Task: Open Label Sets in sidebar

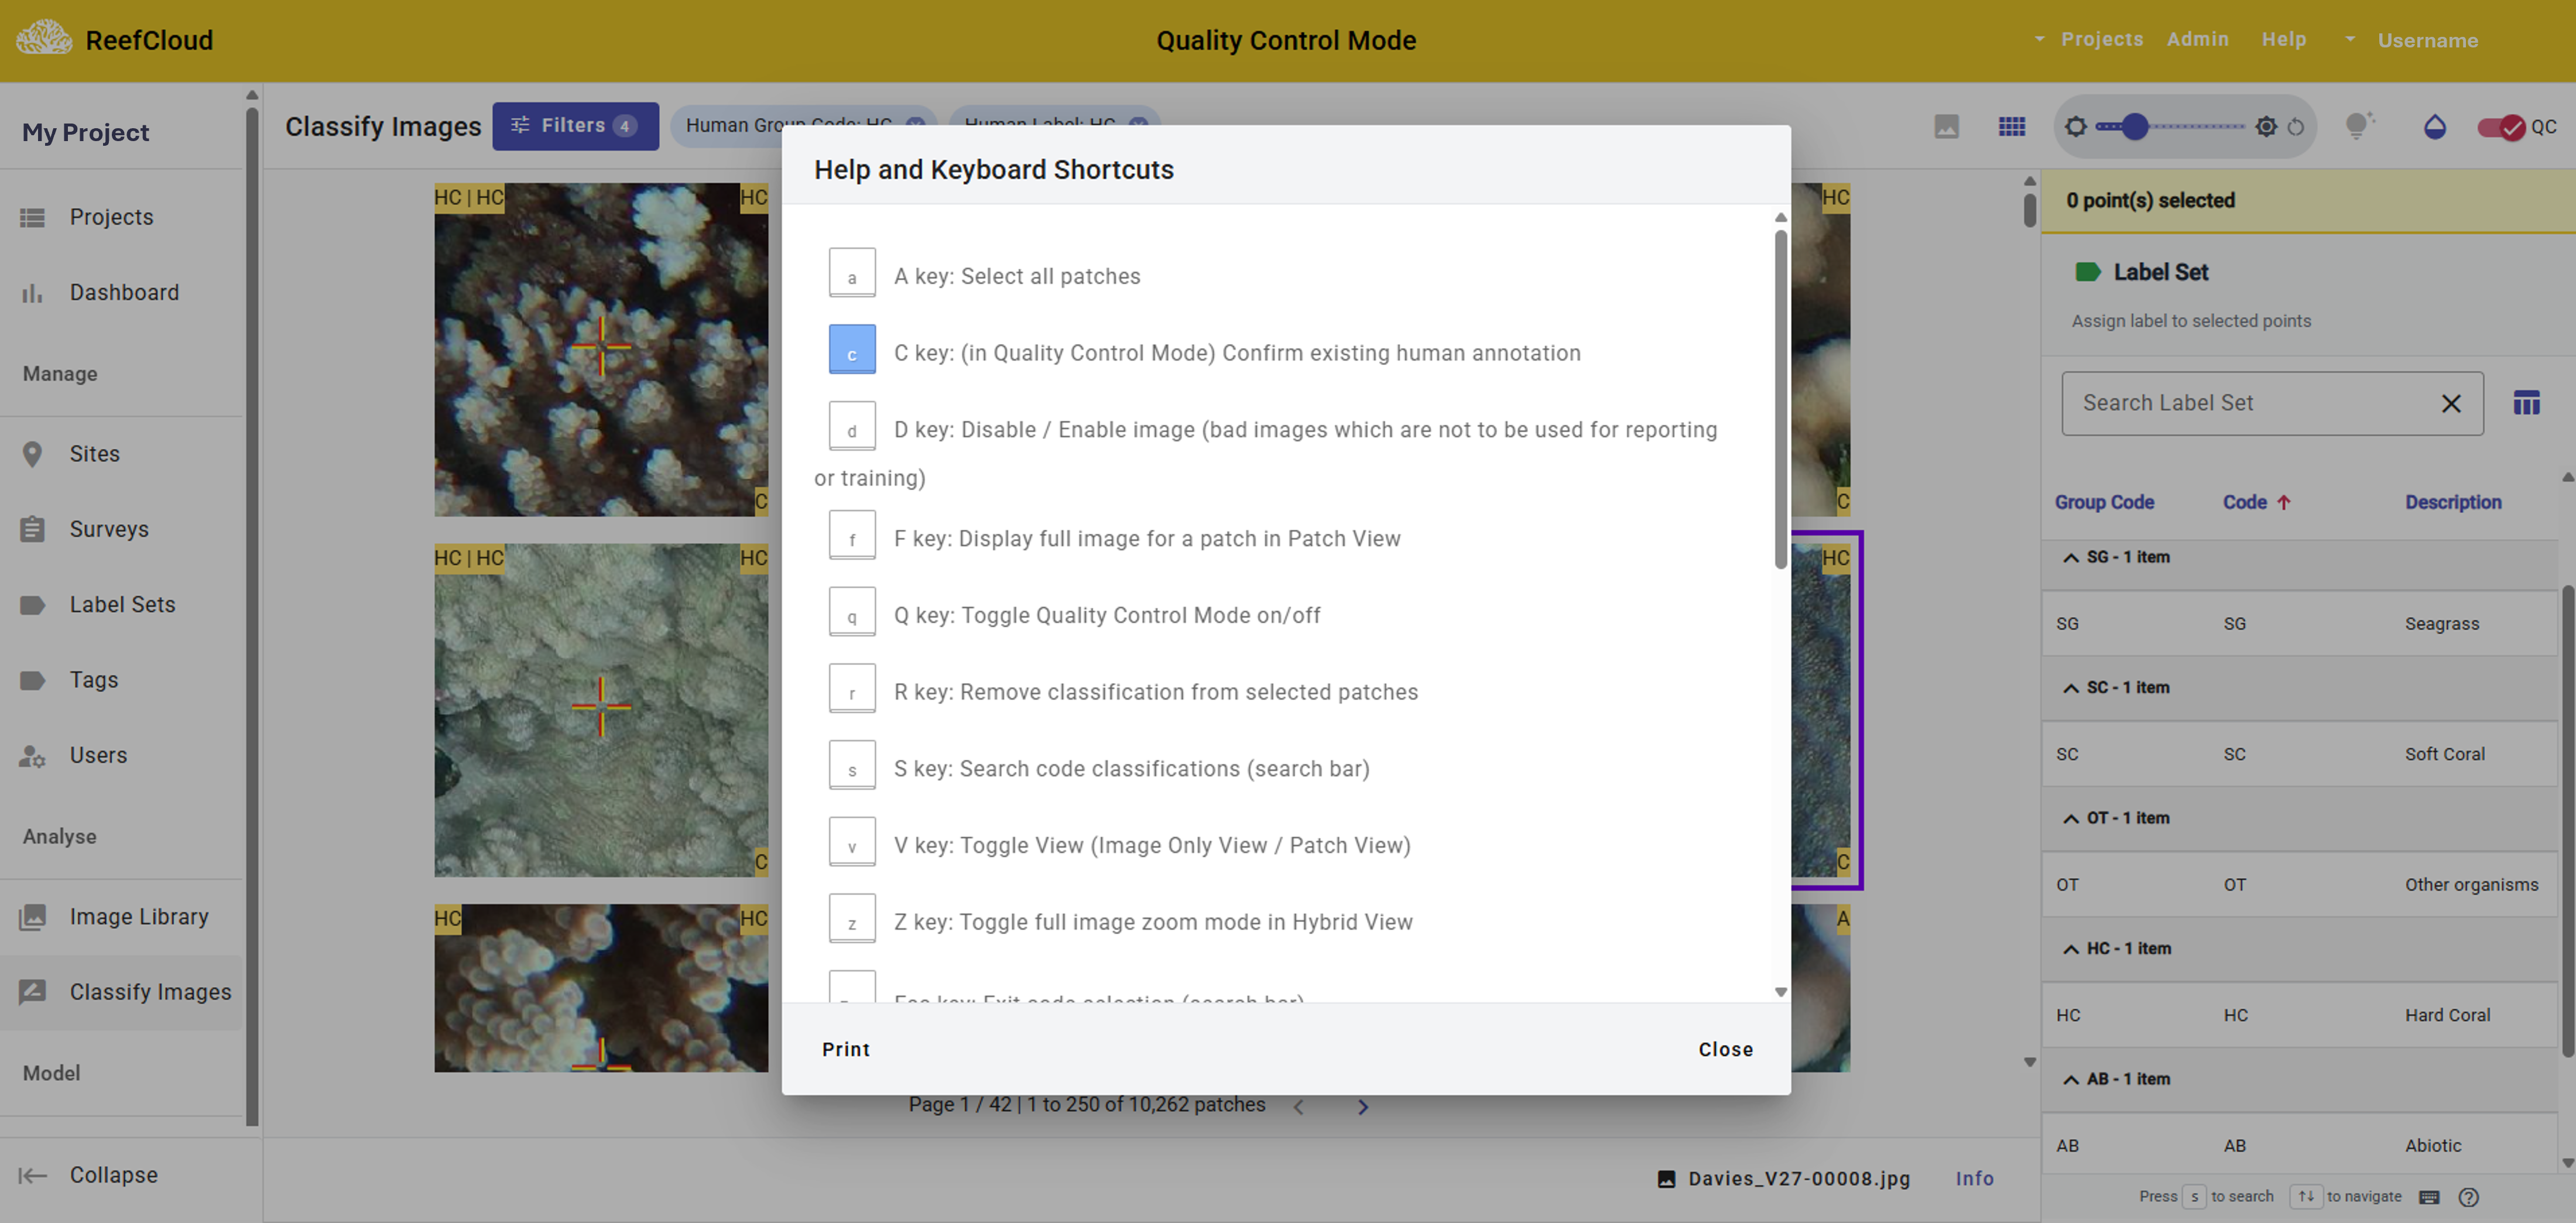Action: [x=122, y=604]
